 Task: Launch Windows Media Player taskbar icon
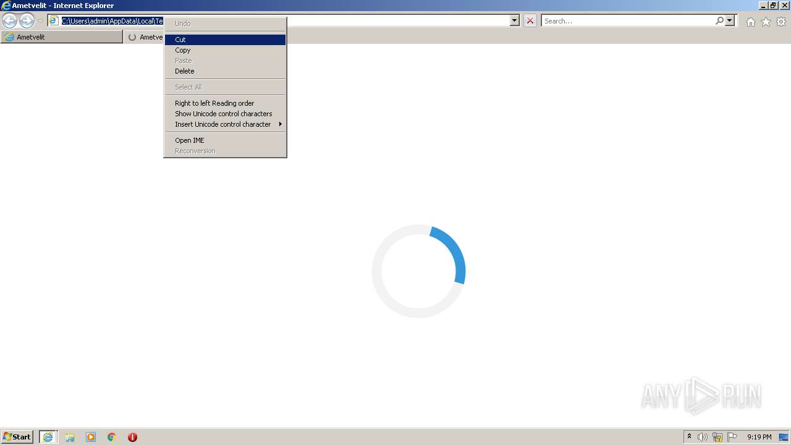(91, 437)
